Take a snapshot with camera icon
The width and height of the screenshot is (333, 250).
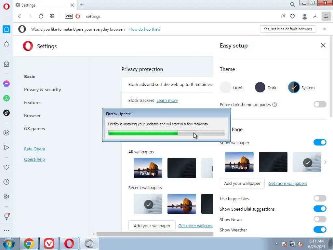pyautogui.click(x=284, y=16)
